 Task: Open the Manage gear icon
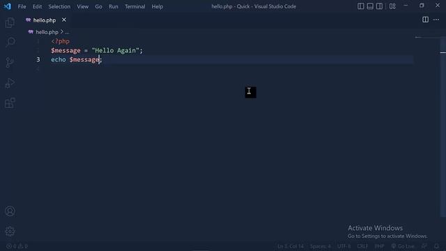[10, 231]
